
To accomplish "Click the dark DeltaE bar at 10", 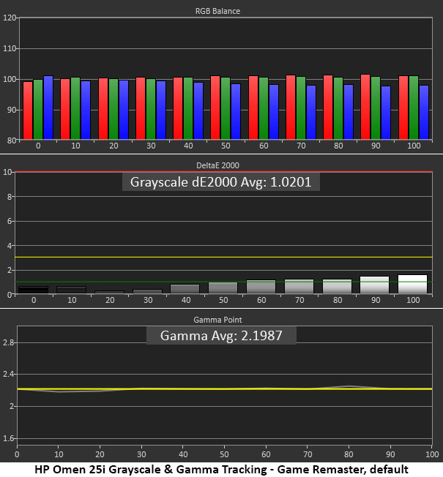I will pyautogui.click(x=72, y=290).
